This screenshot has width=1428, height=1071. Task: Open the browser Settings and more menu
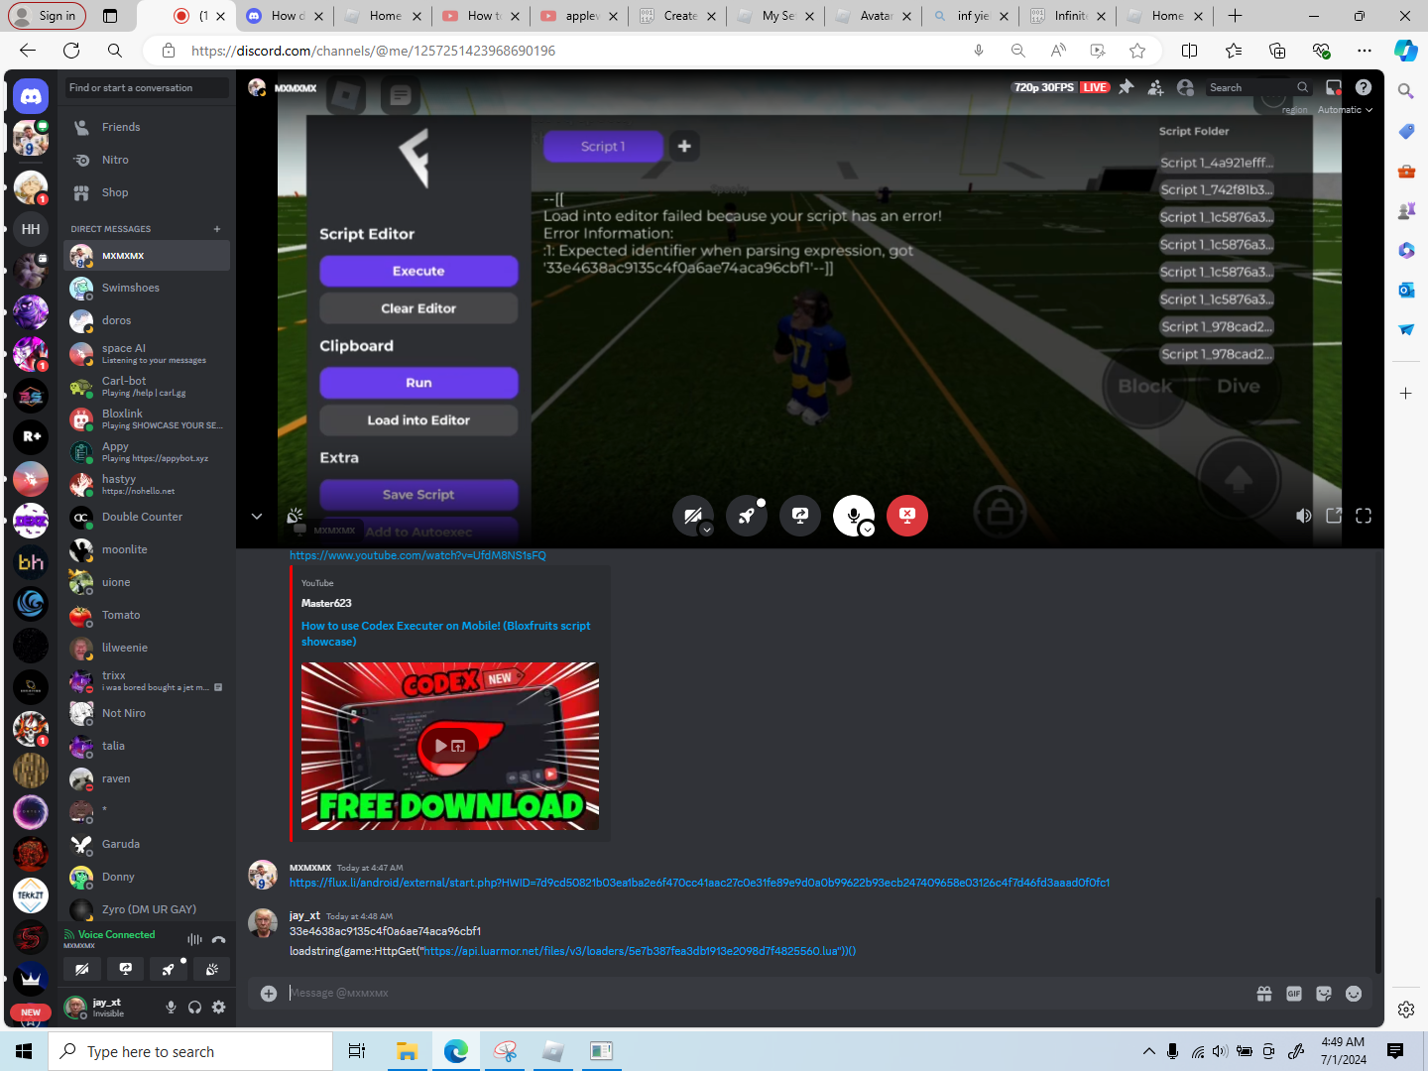(x=1365, y=51)
